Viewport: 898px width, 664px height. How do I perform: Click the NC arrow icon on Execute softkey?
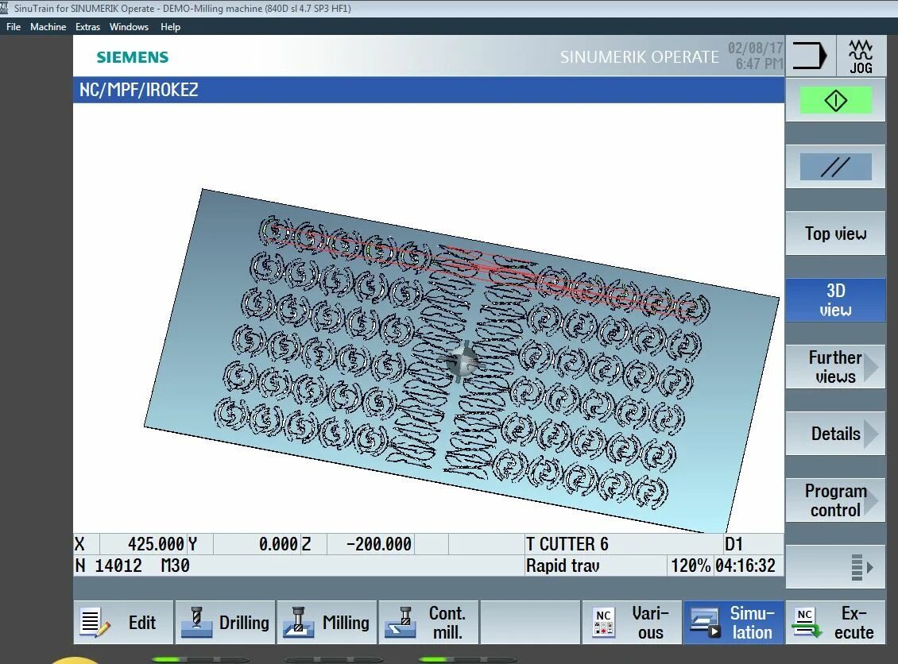click(x=807, y=623)
